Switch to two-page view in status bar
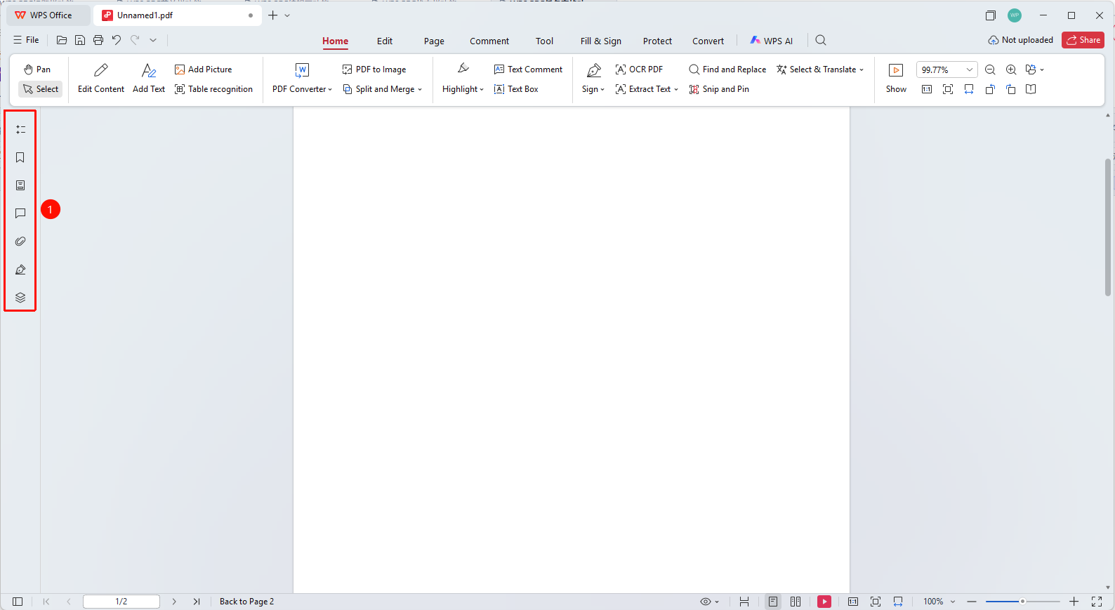The height and width of the screenshot is (610, 1115). pyautogui.click(x=796, y=602)
